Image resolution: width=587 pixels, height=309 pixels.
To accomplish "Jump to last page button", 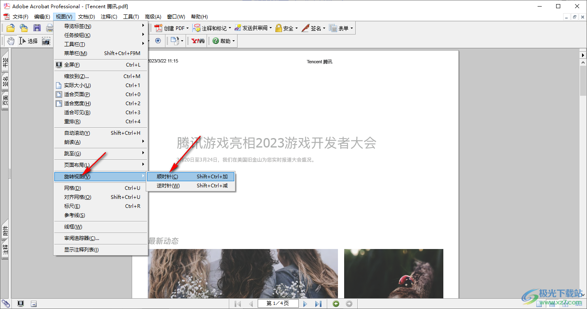I will click(x=318, y=304).
